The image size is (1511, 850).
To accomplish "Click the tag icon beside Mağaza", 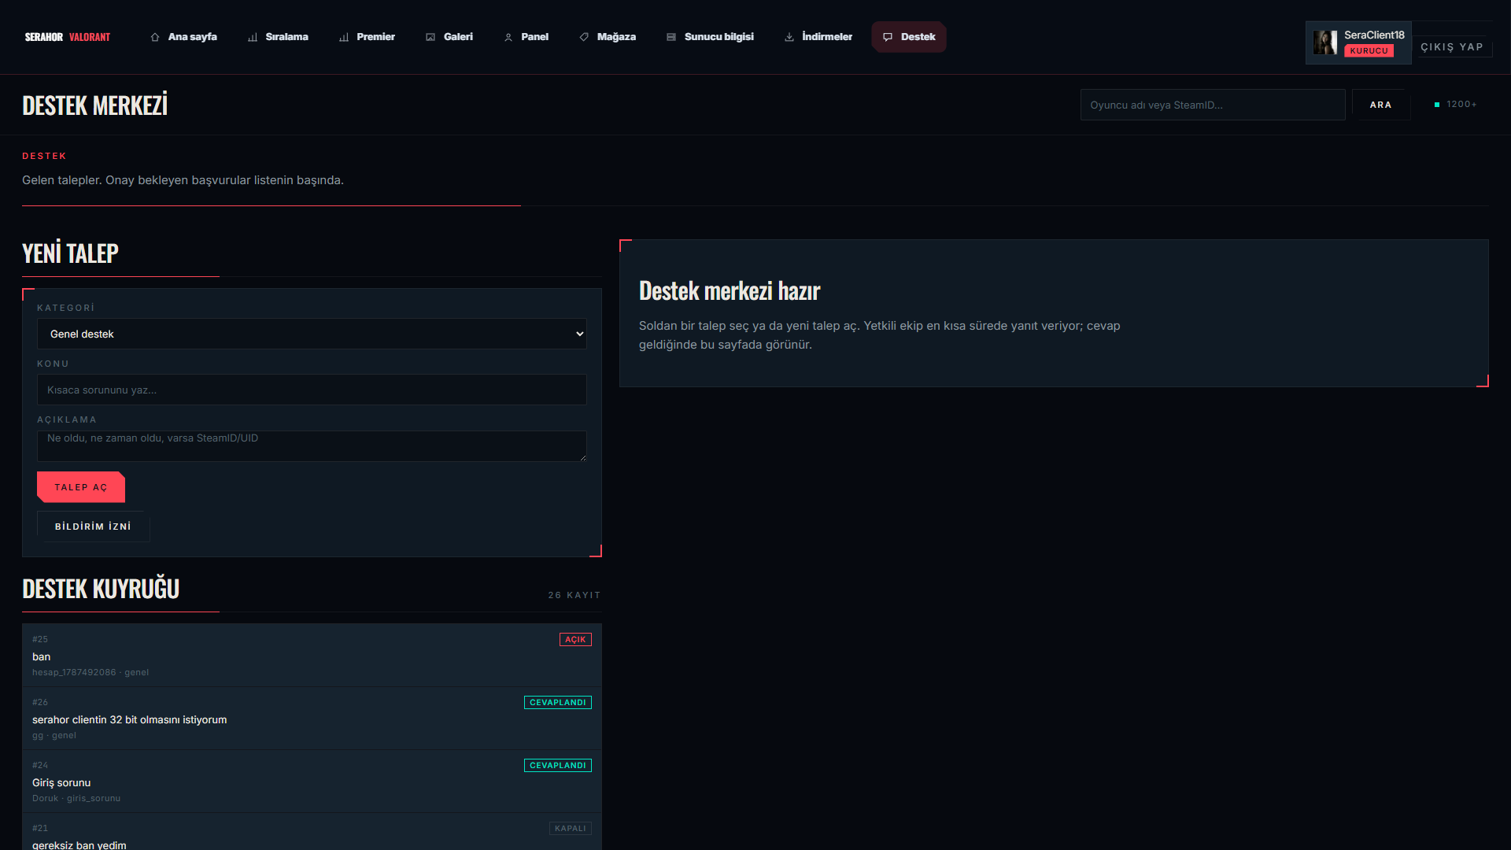I will [x=584, y=37].
